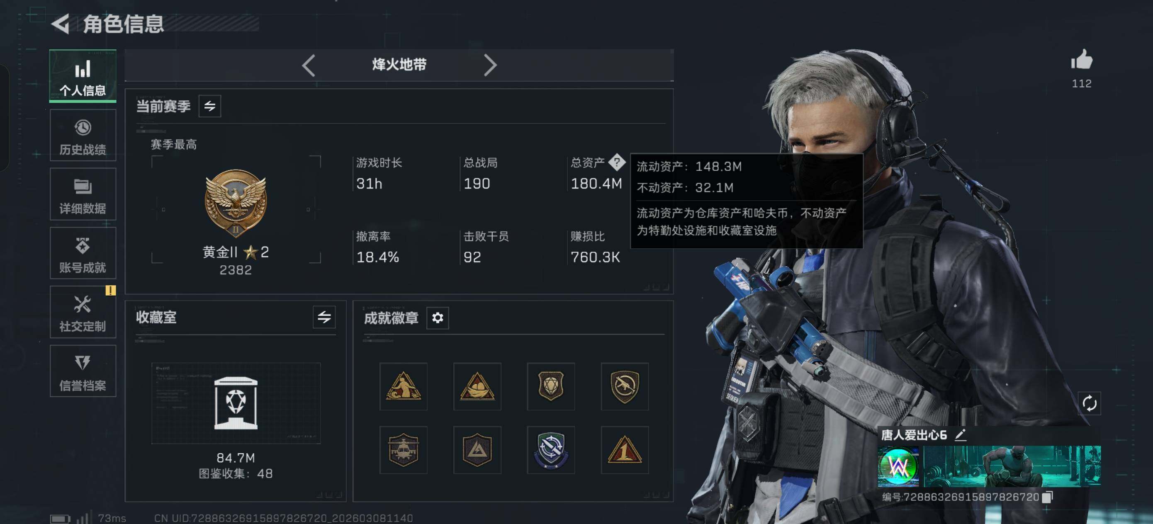The image size is (1153, 524).
Task: Like the player with the thumbs-up icon
Action: pyautogui.click(x=1081, y=60)
